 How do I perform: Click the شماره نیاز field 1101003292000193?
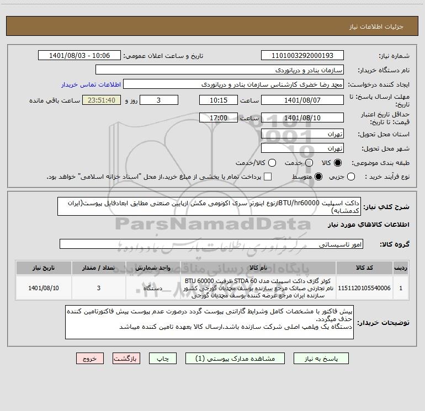pos(302,56)
